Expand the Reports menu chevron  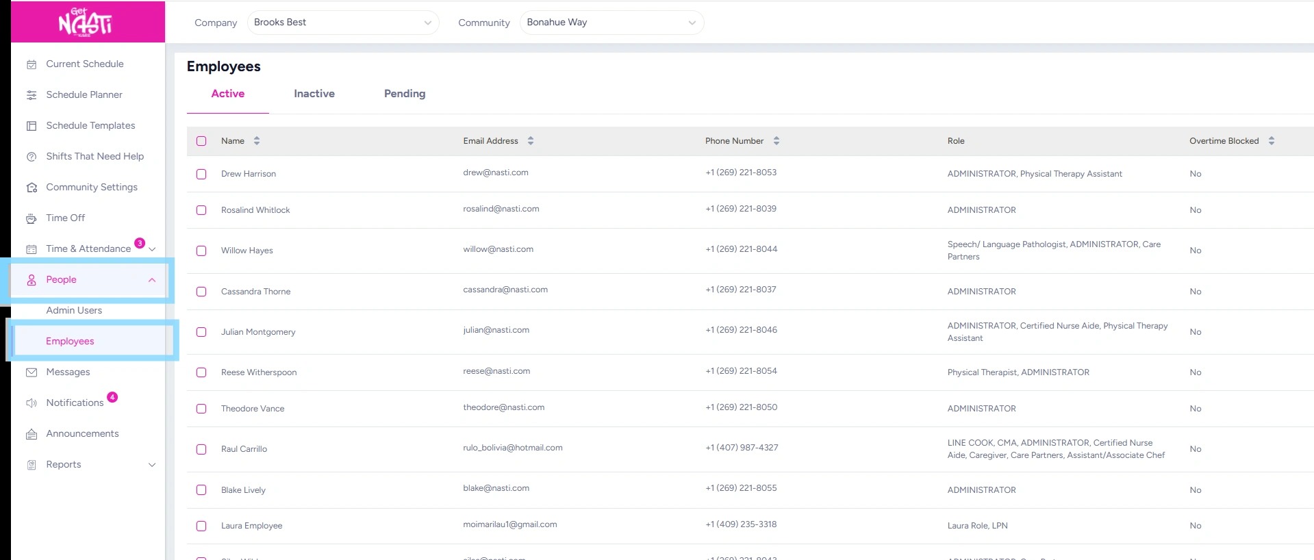pos(152,465)
